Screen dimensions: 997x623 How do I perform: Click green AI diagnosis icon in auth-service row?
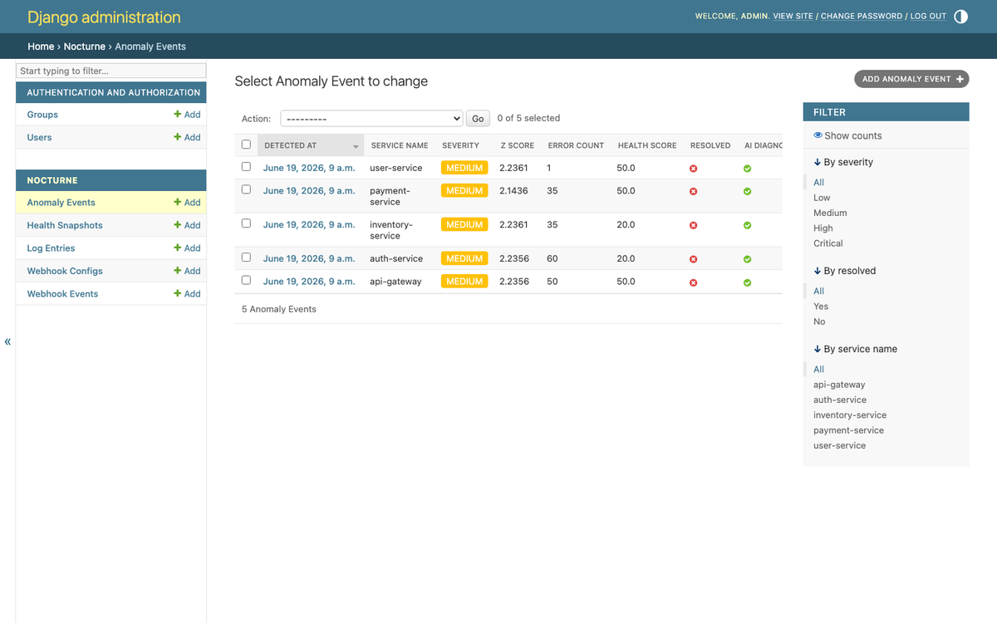(x=747, y=259)
